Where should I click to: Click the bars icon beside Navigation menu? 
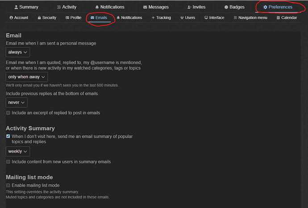click(235, 18)
